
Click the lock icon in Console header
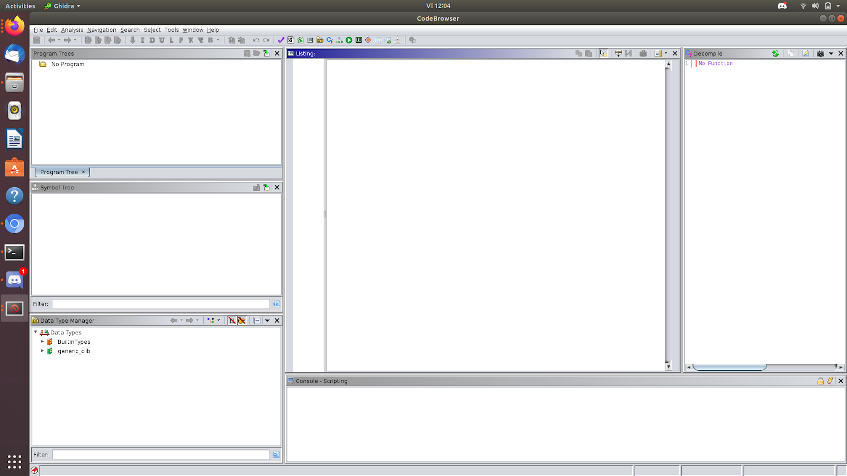[x=821, y=381]
